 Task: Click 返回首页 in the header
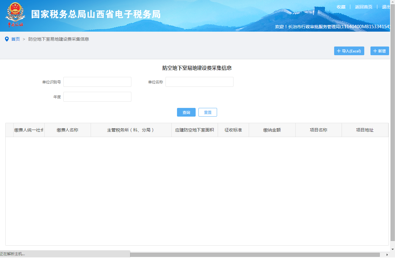point(364,7)
